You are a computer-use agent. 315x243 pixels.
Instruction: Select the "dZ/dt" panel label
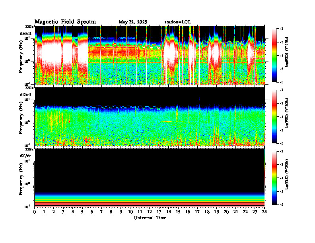pyautogui.click(x=25, y=156)
